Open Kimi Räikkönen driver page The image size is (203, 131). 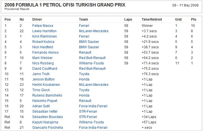pyautogui.click(x=44, y=36)
